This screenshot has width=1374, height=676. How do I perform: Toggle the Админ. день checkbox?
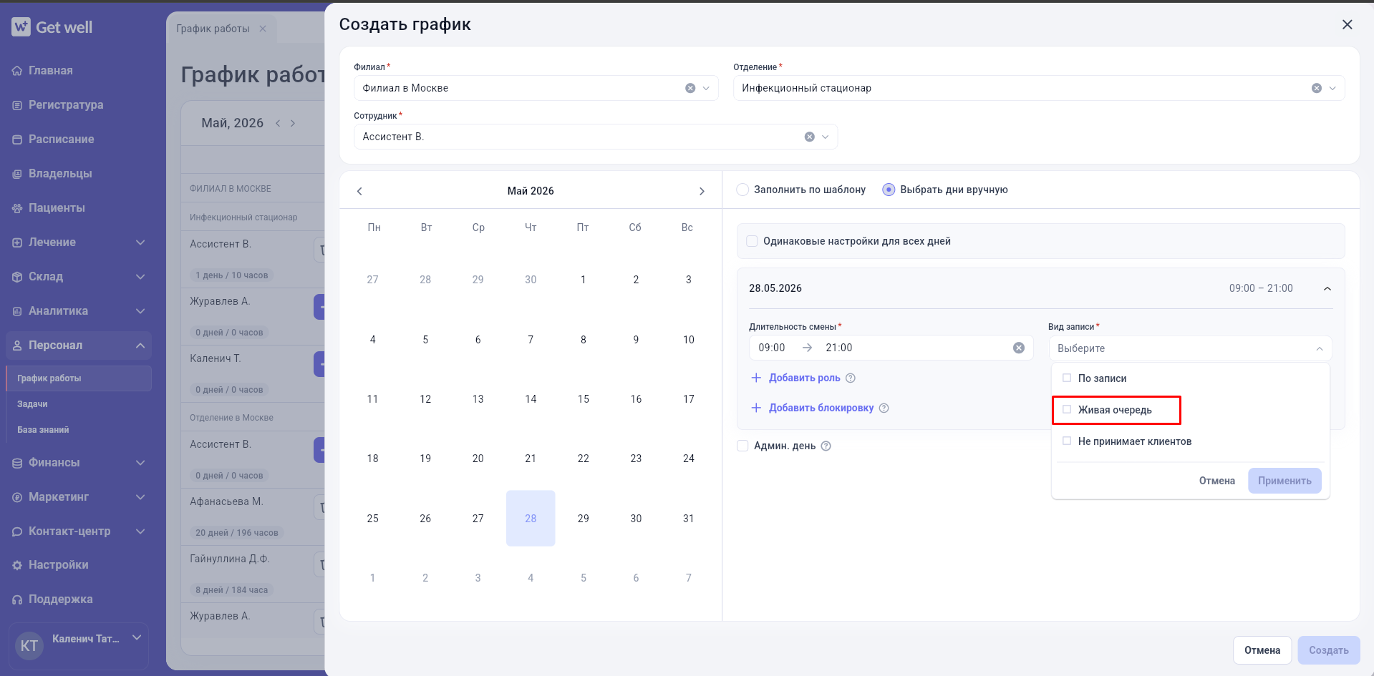click(742, 446)
